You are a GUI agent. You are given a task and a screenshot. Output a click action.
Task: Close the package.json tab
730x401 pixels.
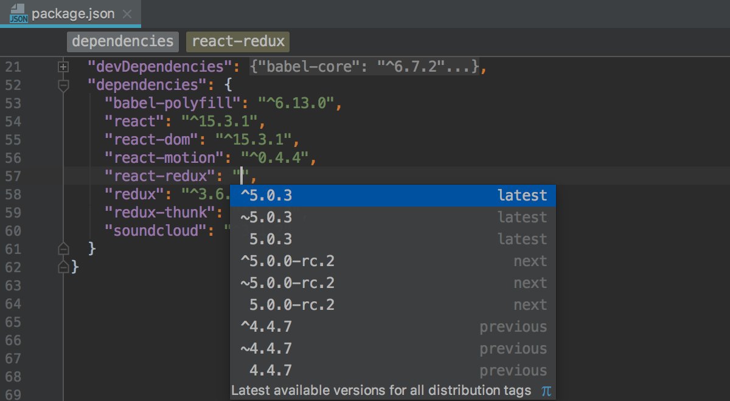[x=127, y=13]
